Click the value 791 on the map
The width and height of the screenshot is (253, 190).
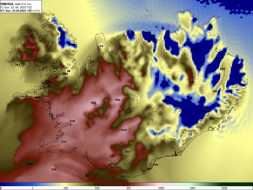point(64,142)
